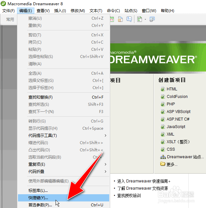Close the open 编辑(E) menu

(x=26, y=11)
